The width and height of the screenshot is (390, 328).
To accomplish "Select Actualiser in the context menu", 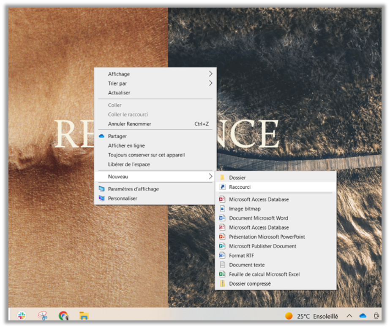I will pos(119,93).
